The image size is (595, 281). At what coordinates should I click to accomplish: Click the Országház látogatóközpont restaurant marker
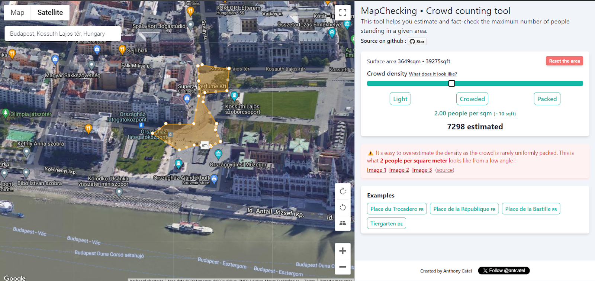[88, 129]
